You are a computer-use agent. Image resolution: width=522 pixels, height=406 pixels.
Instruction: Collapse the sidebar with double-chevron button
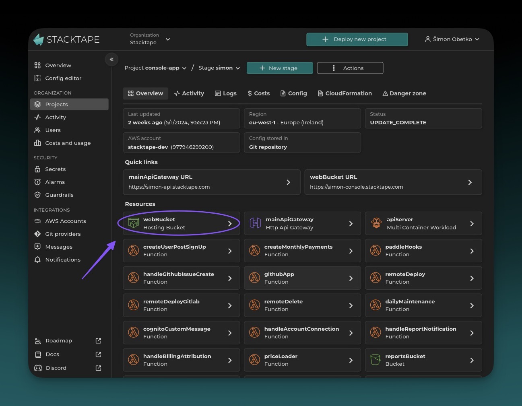pyautogui.click(x=111, y=60)
